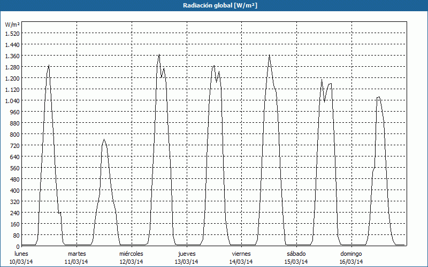
Task: Click the peak of Monday's radiation curve
Action: (49, 65)
